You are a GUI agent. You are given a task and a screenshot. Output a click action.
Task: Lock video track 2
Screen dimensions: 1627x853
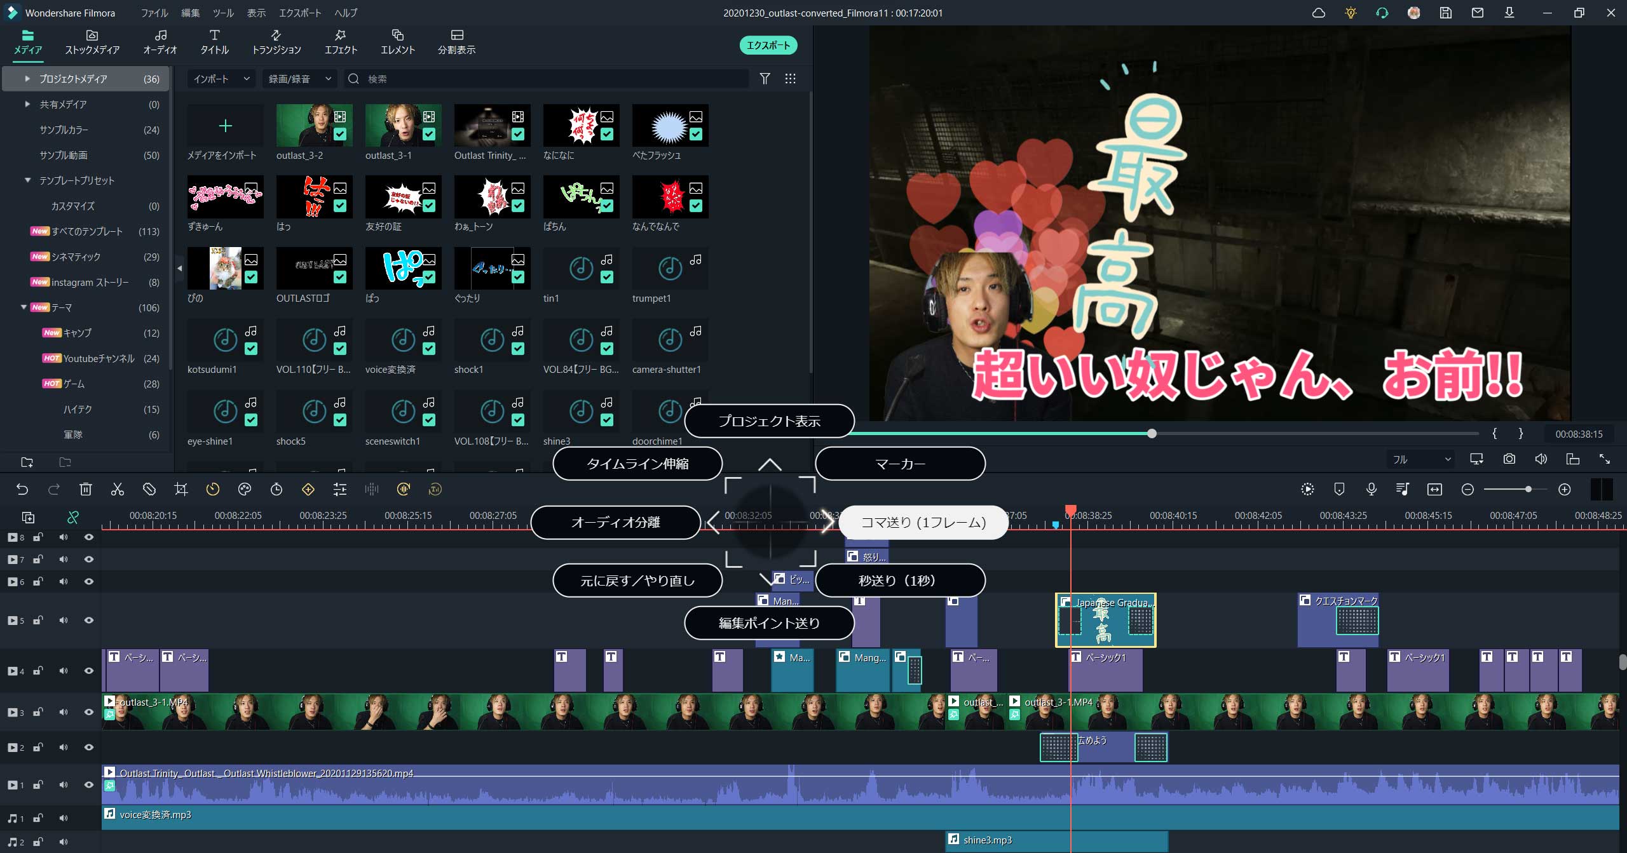click(x=38, y=748)
